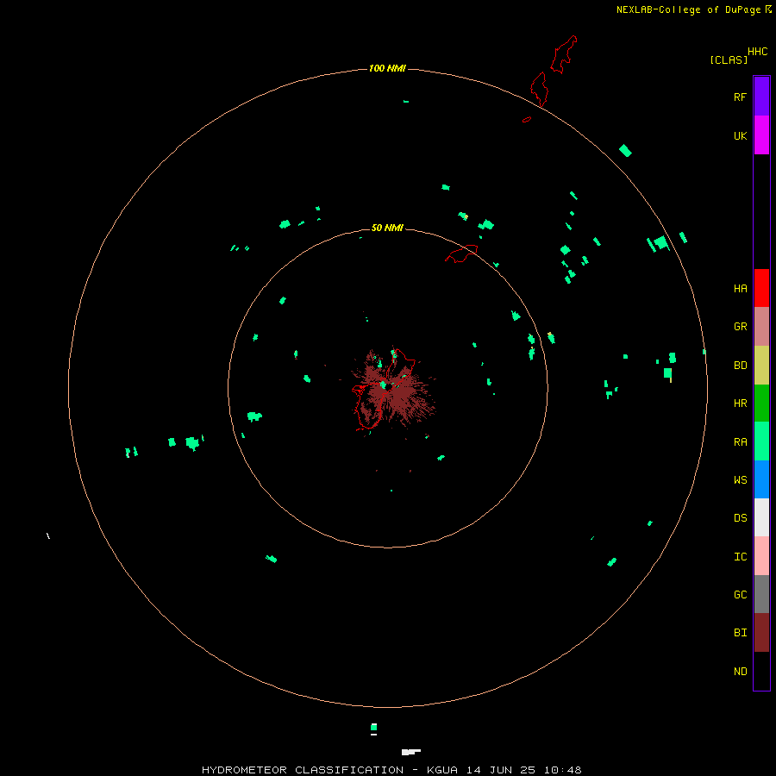Click the HHC product label
Viewport: 776px width, 776px height.
click(x=757, y=52)
